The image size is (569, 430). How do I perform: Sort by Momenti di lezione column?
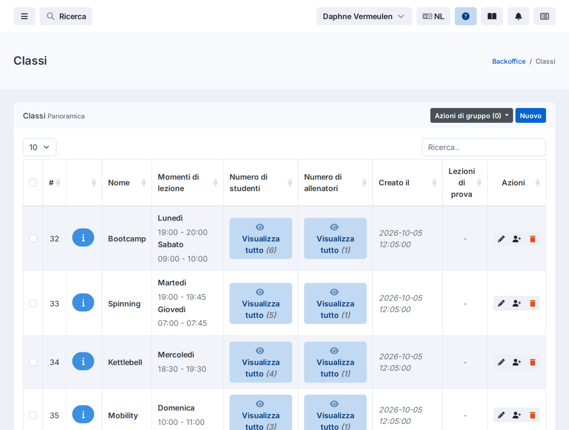(187, 183)
